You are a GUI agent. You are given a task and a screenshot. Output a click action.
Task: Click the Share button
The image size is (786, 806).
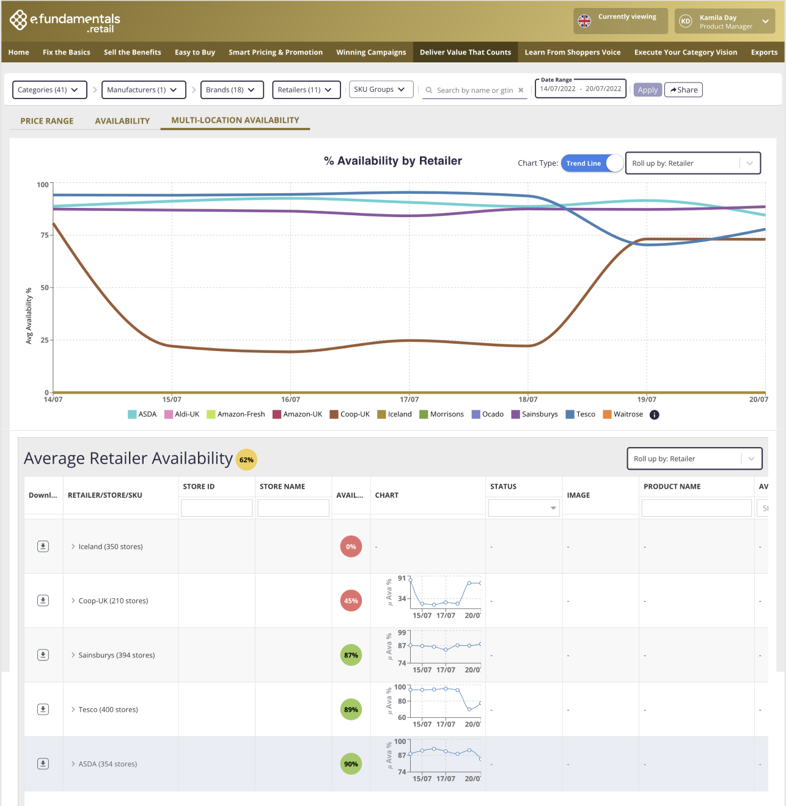pos(683,90)
